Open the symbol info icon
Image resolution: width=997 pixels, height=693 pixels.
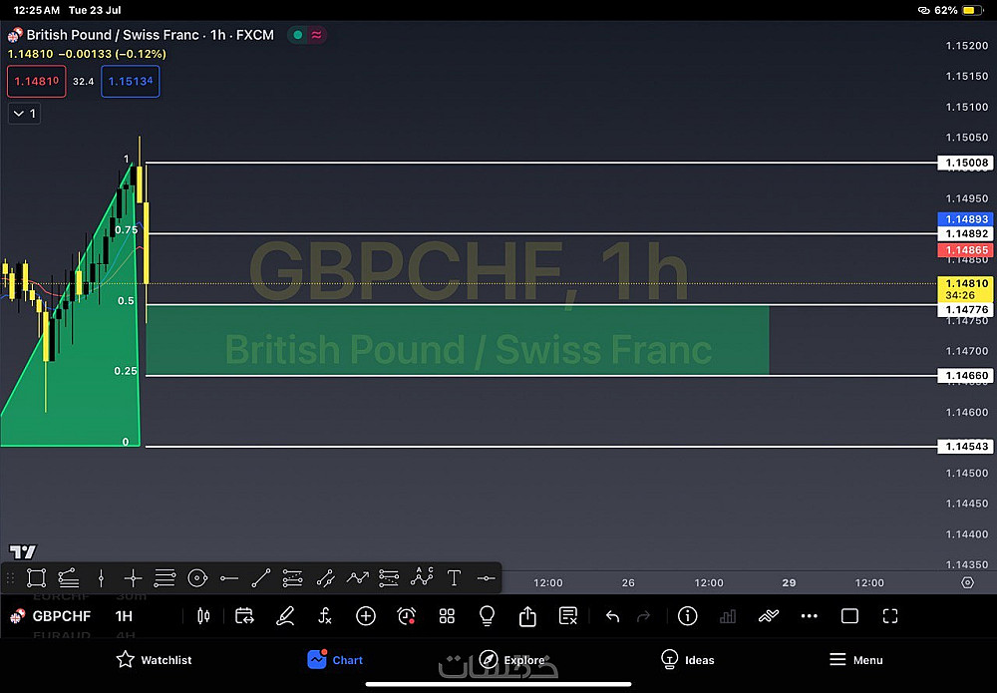tap(687, 616)
